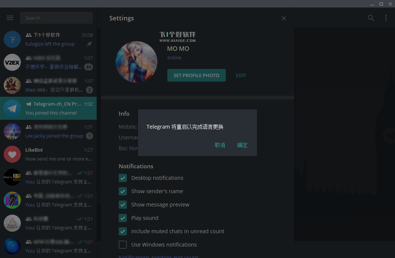Click the group icon beside 下1个好软件

pyautogui.click(x=29, y=35)
